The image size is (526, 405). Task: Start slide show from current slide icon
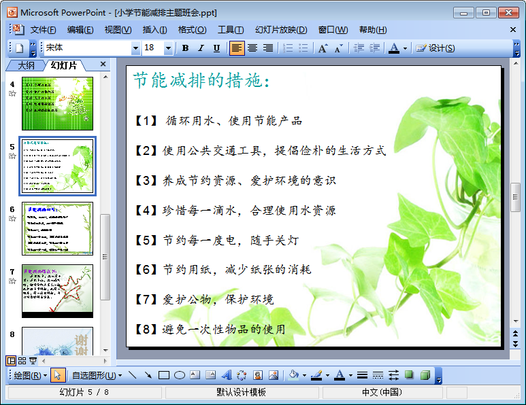click(33, 361)
